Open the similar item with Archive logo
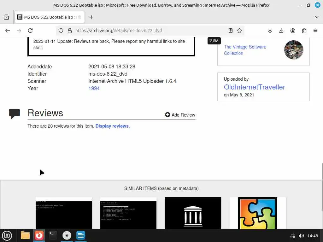 (193, 213)
